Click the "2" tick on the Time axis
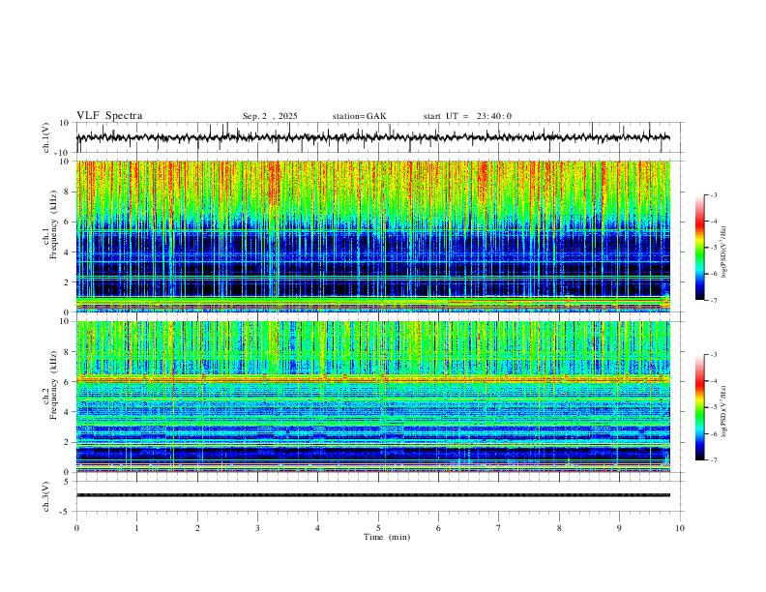 [197, 528]
